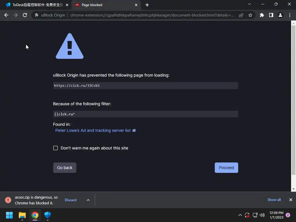Go back using browser back arrow
Viewport: 296px width, 222px height.
pyautogui.click(x=6, y=15)
